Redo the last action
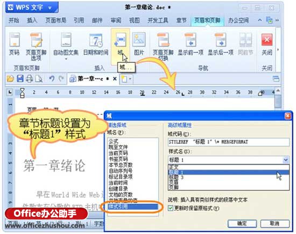The width and height of the screenshot is (296, 234). pyautogui.click(x=61, y=79)
